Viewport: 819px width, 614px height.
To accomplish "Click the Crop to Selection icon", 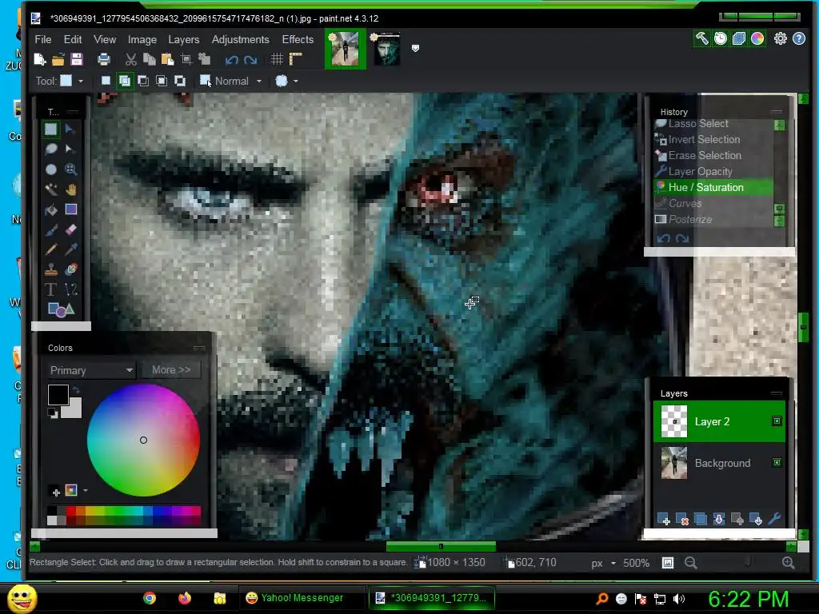I will pos(186,59).
